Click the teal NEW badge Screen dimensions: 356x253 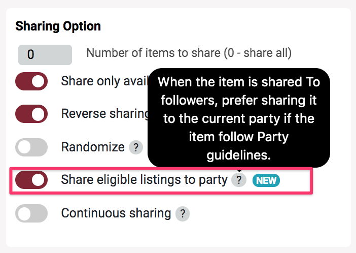click(x=266, y=180)
